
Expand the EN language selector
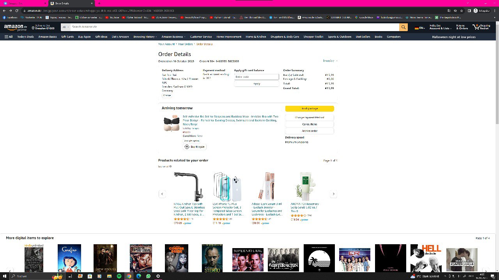(420, 28)
